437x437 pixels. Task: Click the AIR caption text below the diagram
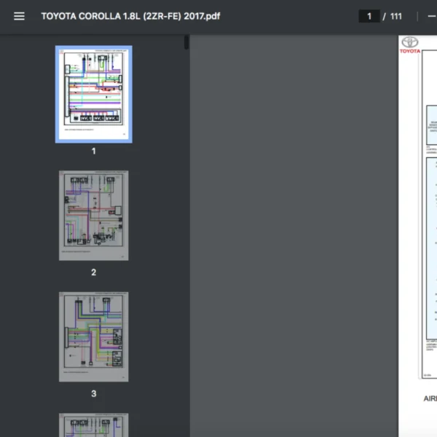tap(430, 398)
